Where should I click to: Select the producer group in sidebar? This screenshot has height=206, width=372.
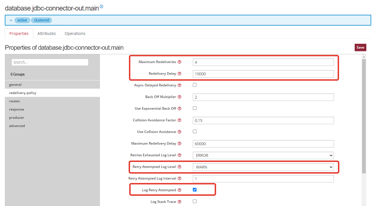pyautogui.click(x=16, y=118)
